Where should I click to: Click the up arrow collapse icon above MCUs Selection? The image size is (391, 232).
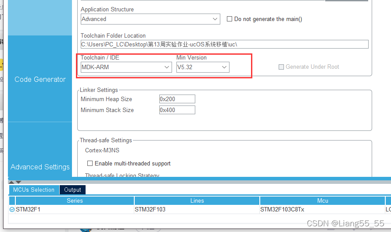coord(11,182)
